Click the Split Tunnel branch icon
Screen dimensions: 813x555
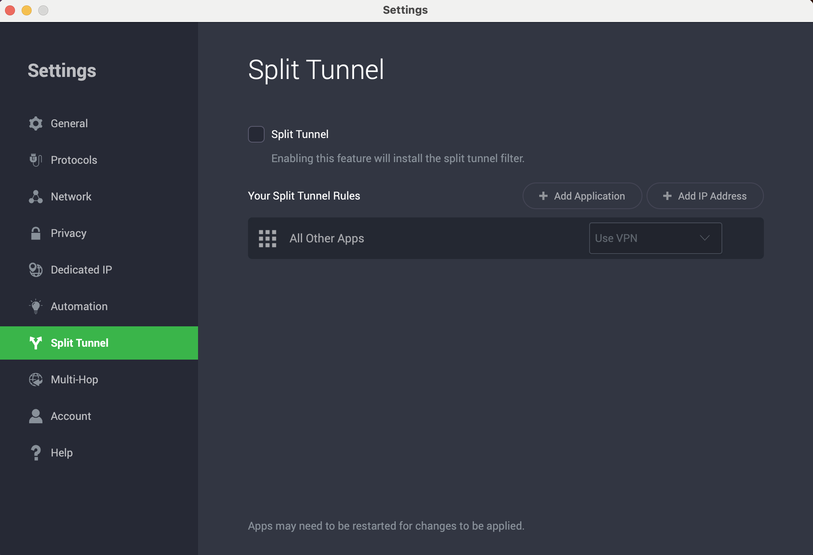[35, 343]
